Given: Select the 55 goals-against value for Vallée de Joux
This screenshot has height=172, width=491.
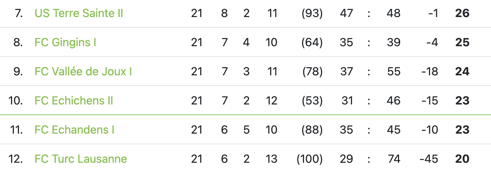Looking at the screenshot, I should 393,72.
